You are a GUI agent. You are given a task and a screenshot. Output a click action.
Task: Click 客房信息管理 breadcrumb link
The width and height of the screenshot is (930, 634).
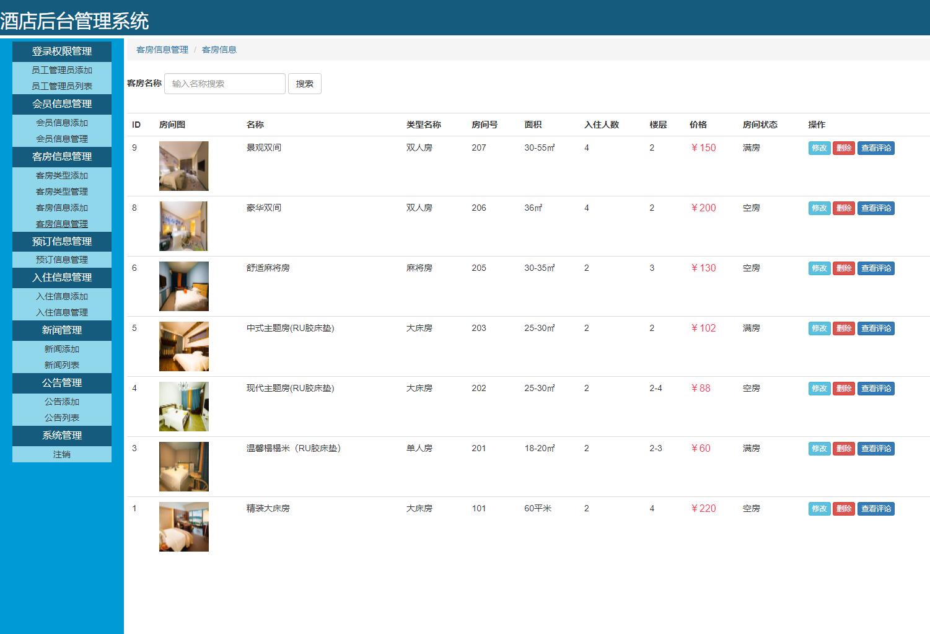coord(162,49)
